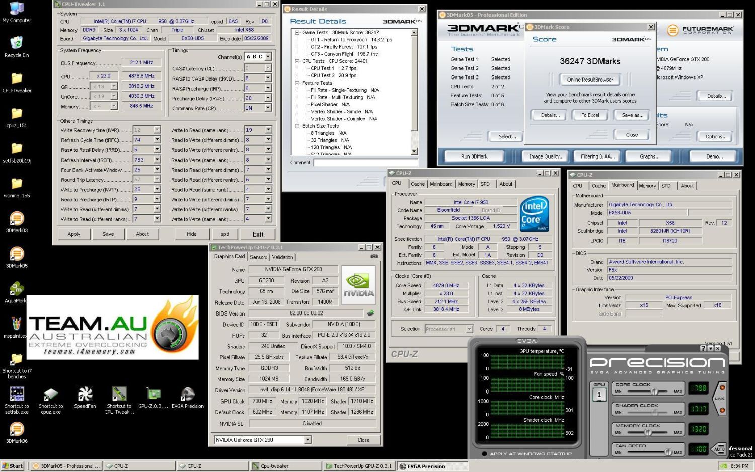755x472 pixels.
Task: Click EVGA Precision help question mark
Action: click(703, 348)
